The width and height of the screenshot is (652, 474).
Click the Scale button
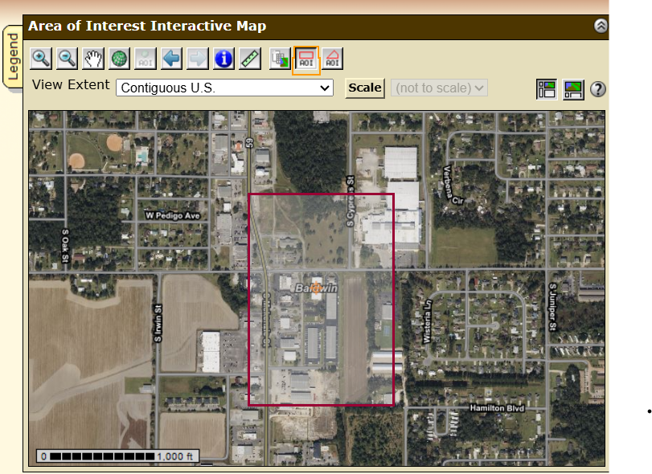click(x=365, y=88)
